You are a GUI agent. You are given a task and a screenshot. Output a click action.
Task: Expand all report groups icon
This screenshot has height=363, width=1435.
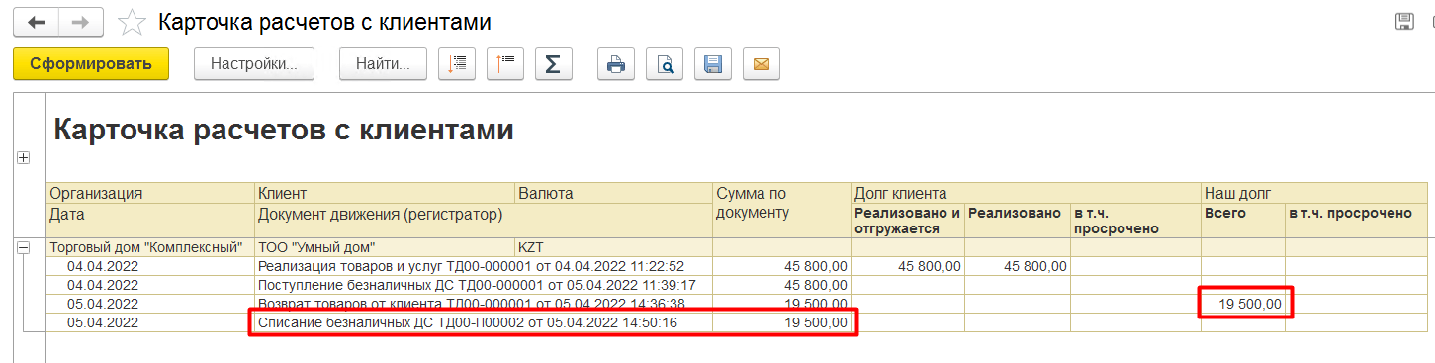coord(458,64)
